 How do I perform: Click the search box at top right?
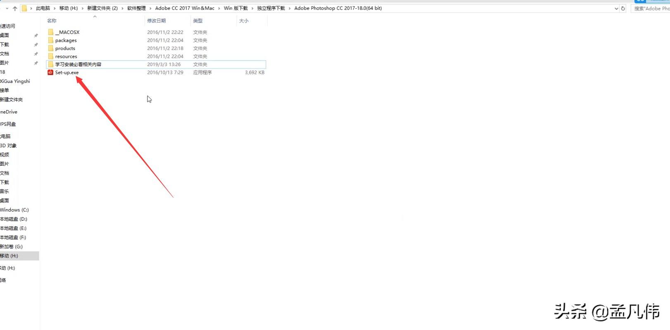650,8
